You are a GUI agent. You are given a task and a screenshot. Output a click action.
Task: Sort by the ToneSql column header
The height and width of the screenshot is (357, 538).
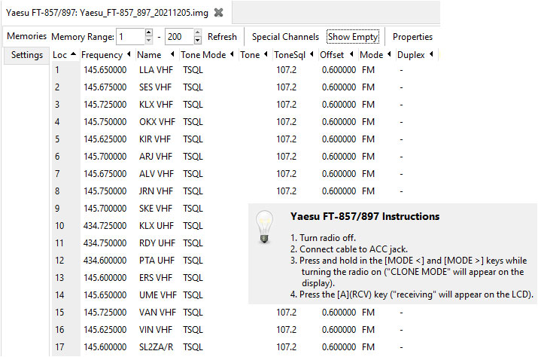pos(293,55)
